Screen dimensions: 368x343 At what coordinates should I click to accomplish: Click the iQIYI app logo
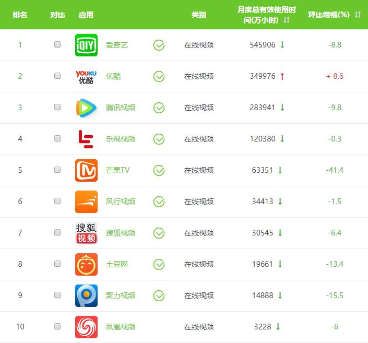(86, 45)
